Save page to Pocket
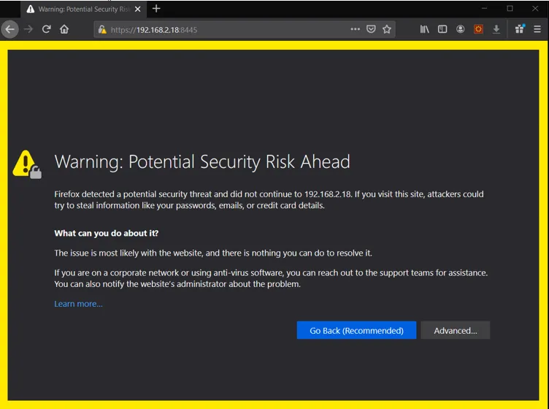This screenshot has width=549, height=409. (371, 29)
